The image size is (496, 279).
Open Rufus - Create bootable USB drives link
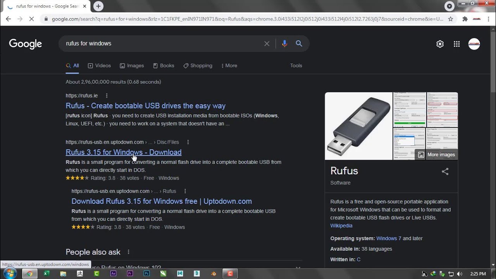click(146, 106)
